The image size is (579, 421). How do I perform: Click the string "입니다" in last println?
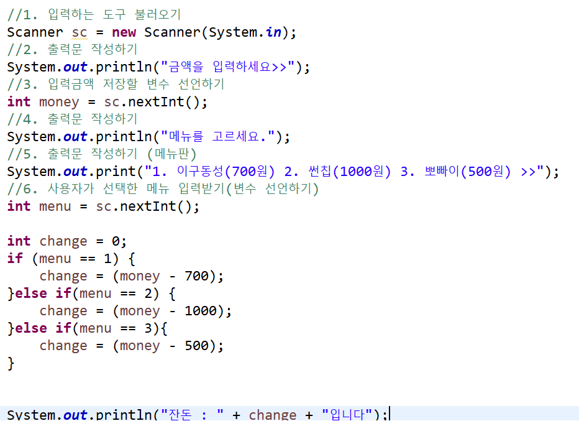(347, 414)
